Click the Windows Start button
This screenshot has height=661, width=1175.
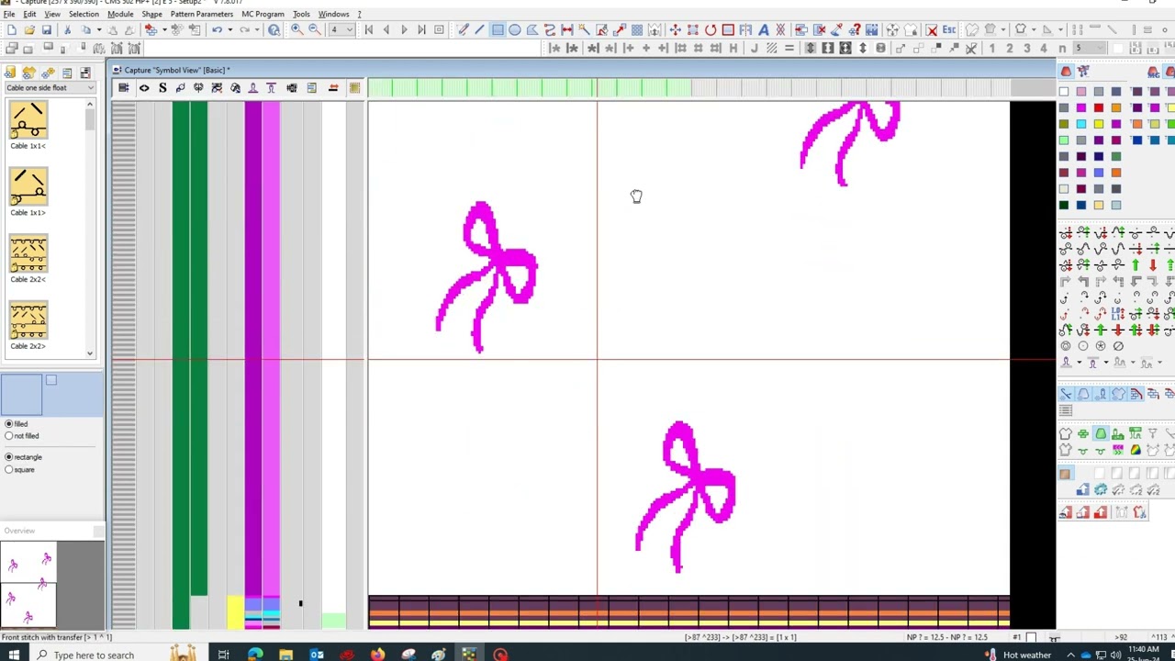[x=16, y=655]
